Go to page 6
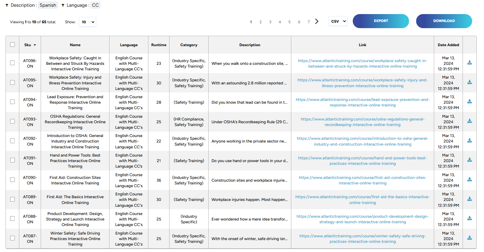Viewport: 484px width, 252px height. (x=299, y=22)
